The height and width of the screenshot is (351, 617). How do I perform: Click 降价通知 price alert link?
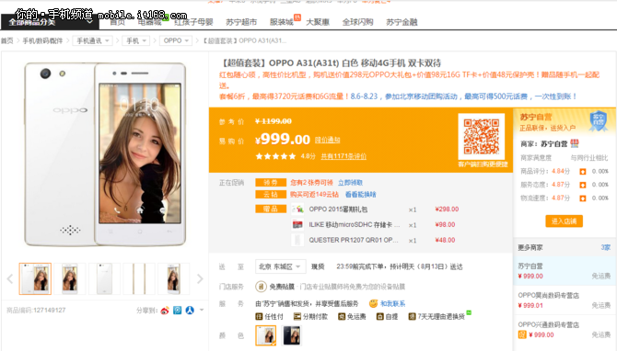328,140
